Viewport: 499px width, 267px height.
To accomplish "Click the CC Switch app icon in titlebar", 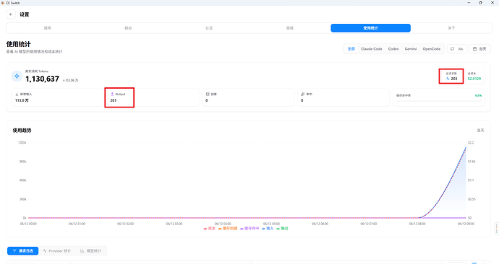I will pos(3,3).
